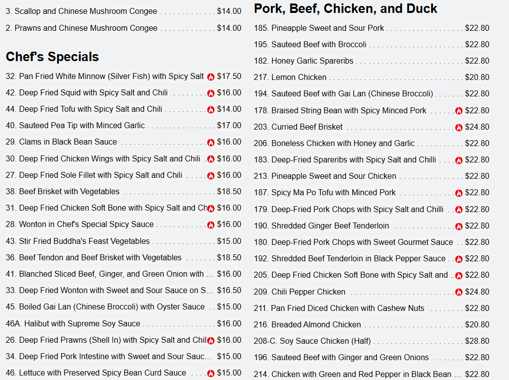
Task: Click the Pork, Beef, Chicken, and Duck heading
Action: pyautogui.click(x=345, y=9)
